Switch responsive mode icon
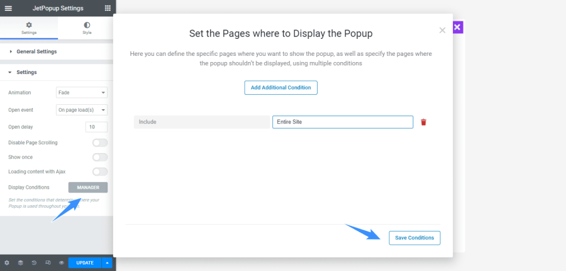This screenshot has width=566, height=271. 48,263
